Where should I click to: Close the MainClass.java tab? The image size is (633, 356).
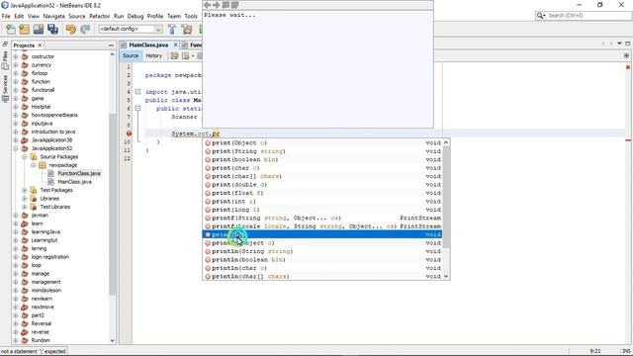pos(176,45)
